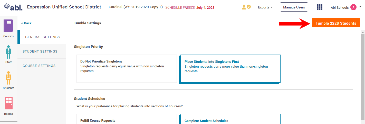
Task: Open the apps grid icon
Action: (x=320, y=7)
